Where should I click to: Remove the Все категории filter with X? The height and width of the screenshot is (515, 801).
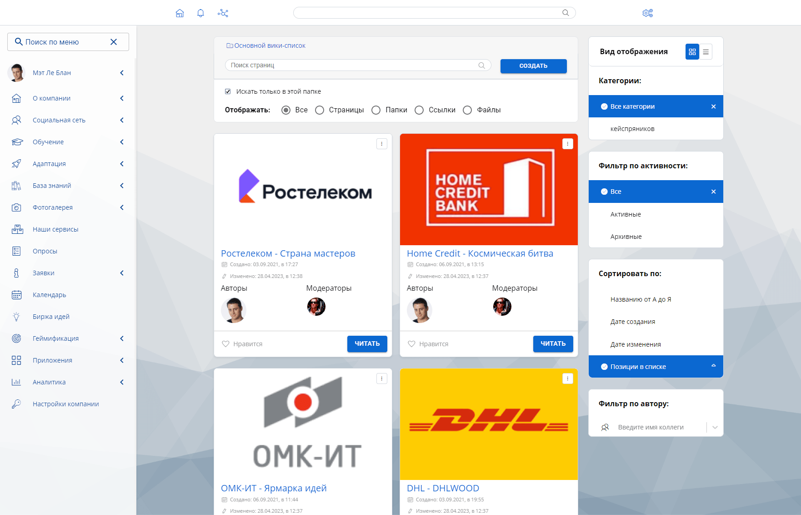click(713, 106)
